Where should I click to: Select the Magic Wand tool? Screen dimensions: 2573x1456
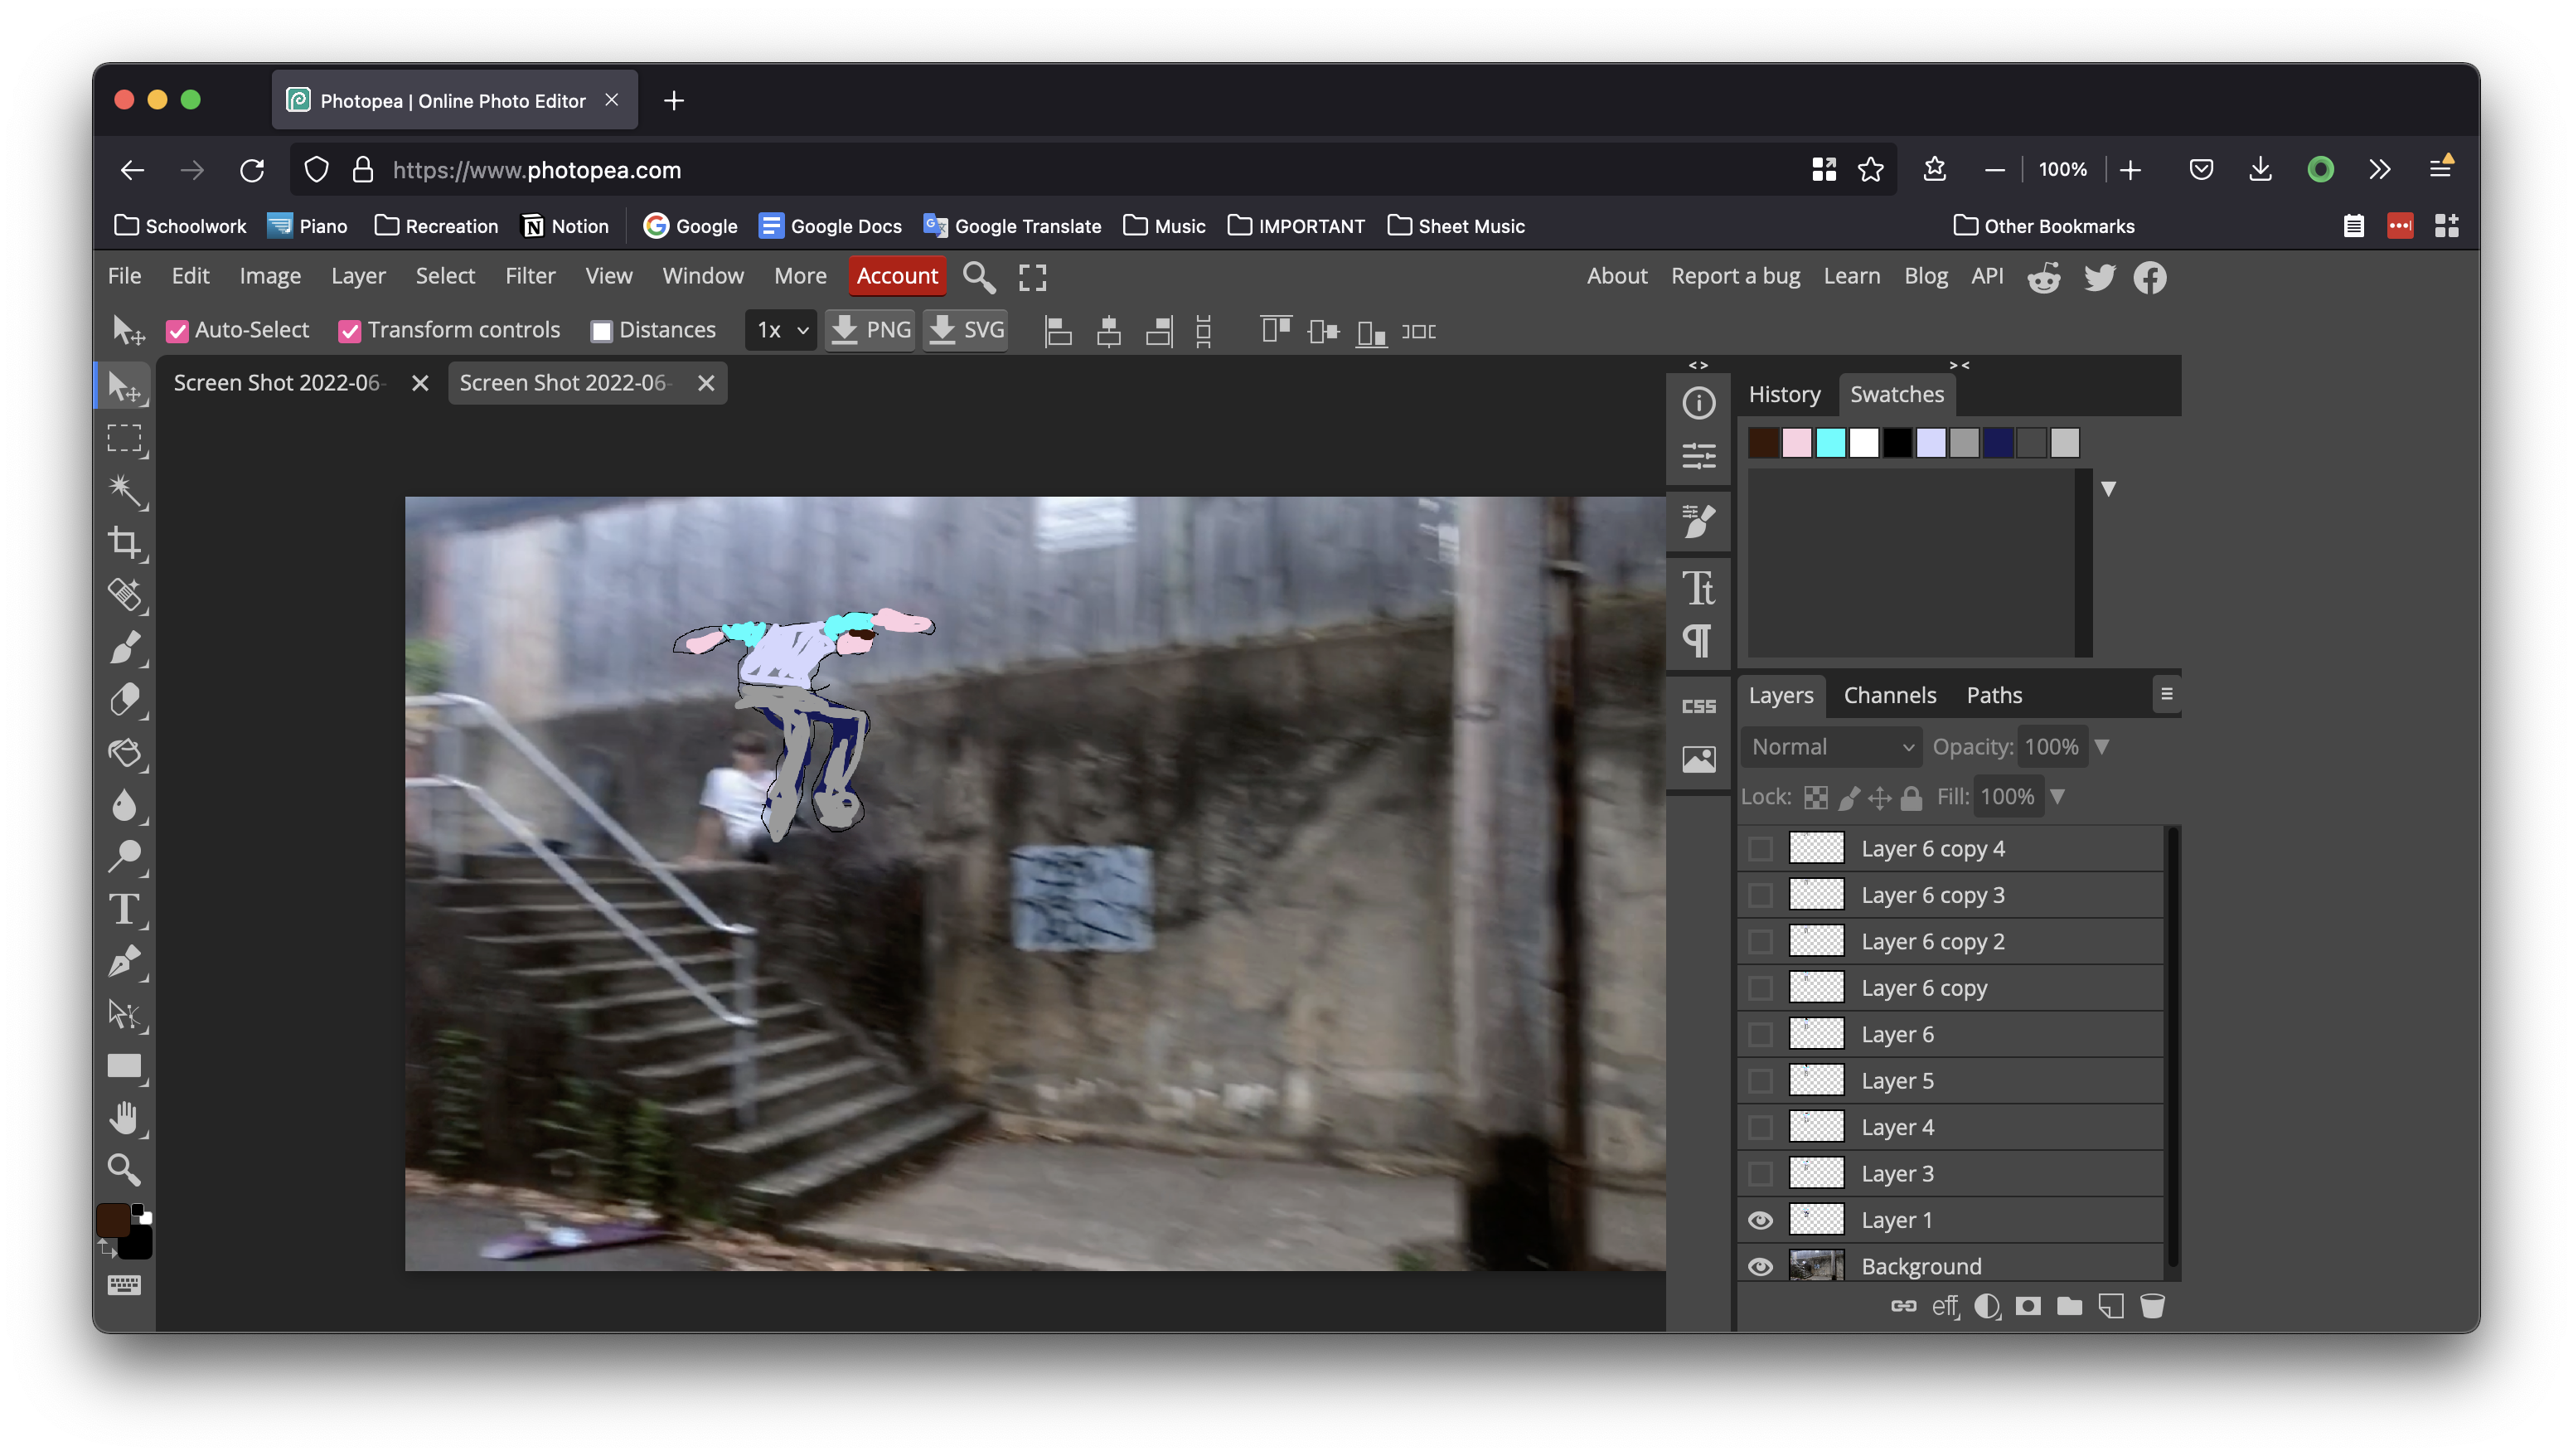pos(125,491)
